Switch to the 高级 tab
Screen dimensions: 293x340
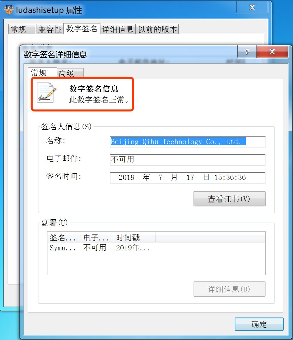[x=70, y=73]
